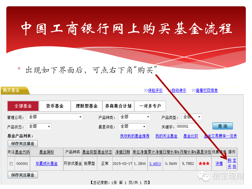This screenshot has height=189, width=252.
Task: Click the lower 保存关注基金 button
Action: [x=23, y=175]
